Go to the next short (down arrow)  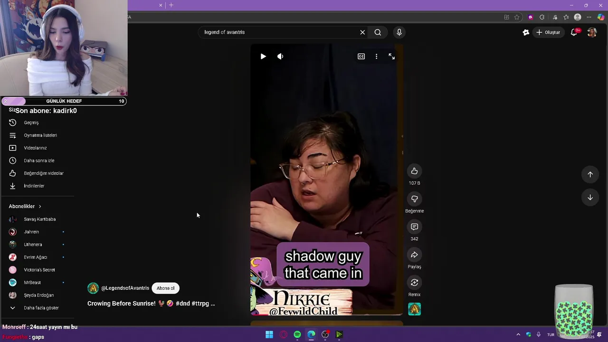pos(590,198)
